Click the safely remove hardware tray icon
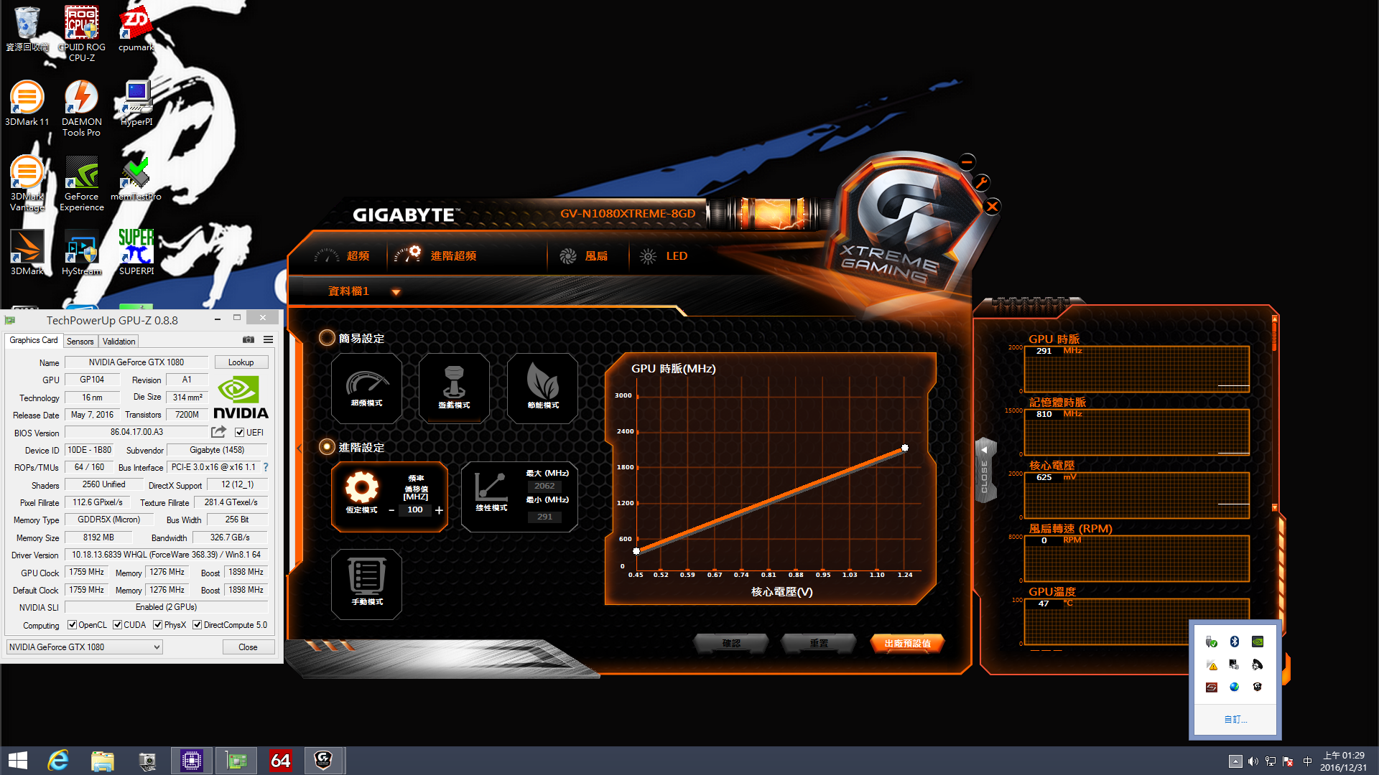This screenshot has width=1379, height=775. pyautogui.click(x=1212, y=642)
